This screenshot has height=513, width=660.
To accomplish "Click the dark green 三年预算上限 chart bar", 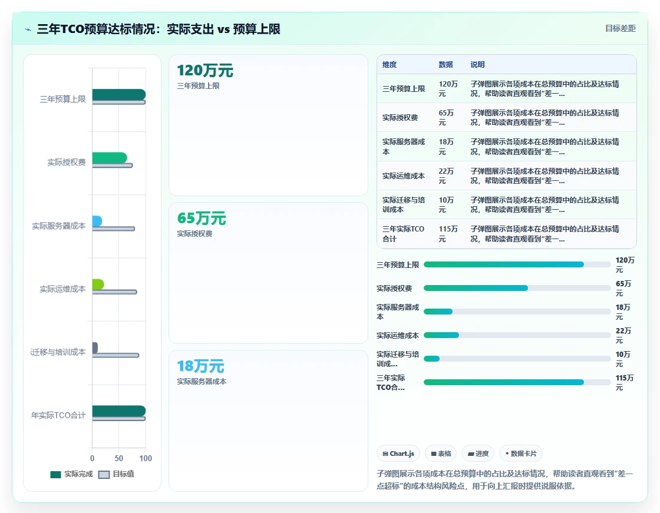I will tap(118, 95).
